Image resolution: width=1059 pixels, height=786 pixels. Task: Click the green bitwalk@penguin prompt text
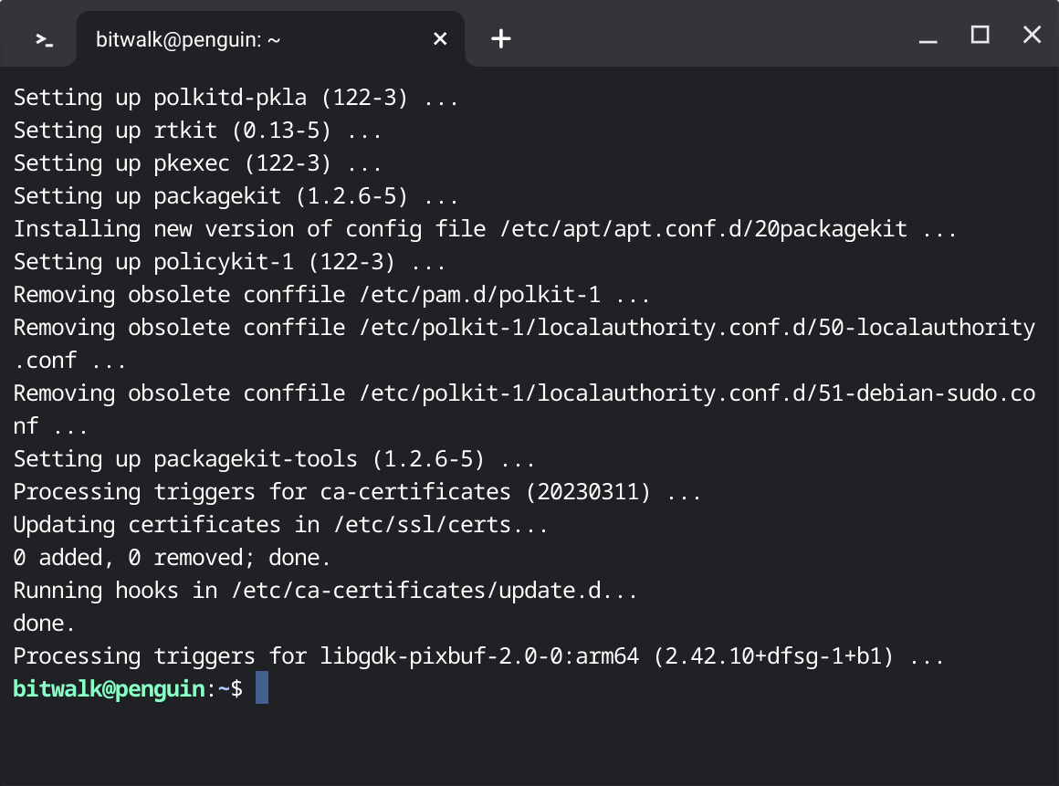(x=110, y=688)
